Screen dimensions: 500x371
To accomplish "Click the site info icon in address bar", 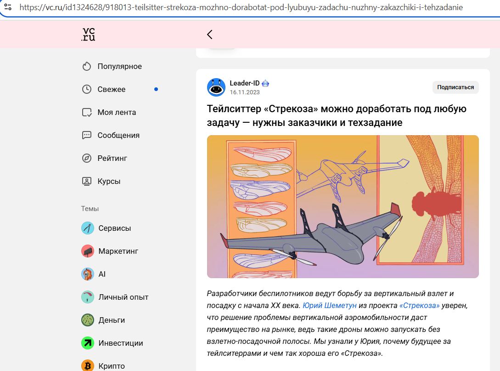I will 8,7.
